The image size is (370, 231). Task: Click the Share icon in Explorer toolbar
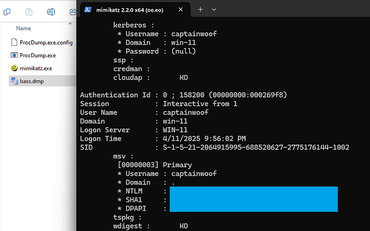coord(73,12)
